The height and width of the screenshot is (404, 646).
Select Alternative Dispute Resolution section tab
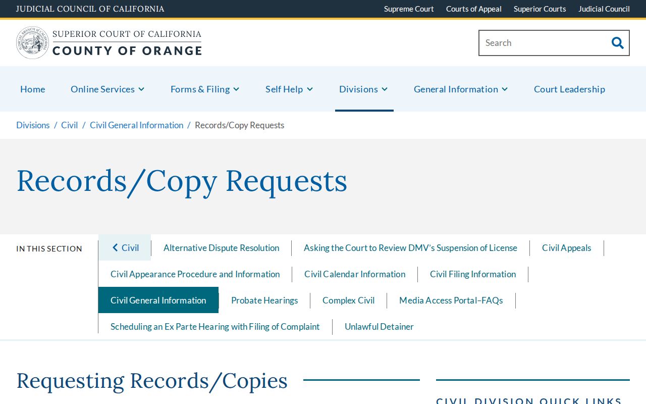click(x=221, y=247)
